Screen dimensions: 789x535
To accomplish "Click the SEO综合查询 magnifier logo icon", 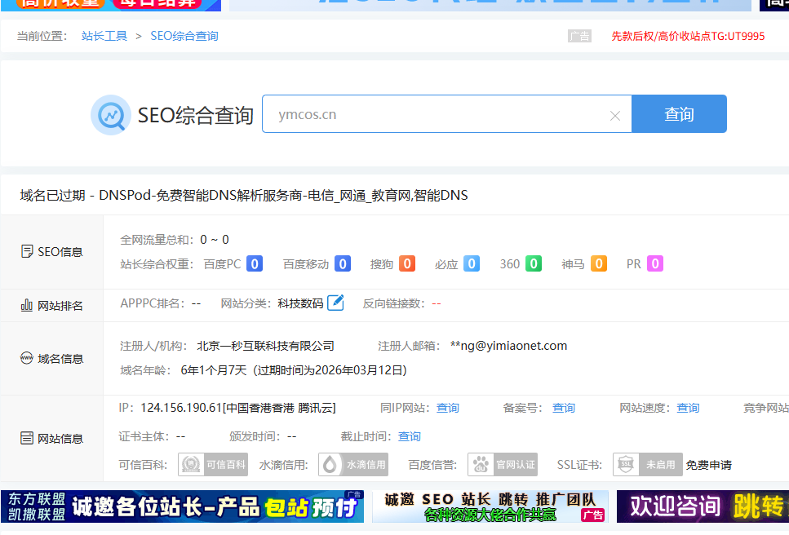I will point(110,115).
